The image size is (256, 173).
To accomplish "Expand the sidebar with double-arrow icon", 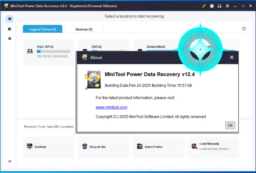I will [10, 161].
